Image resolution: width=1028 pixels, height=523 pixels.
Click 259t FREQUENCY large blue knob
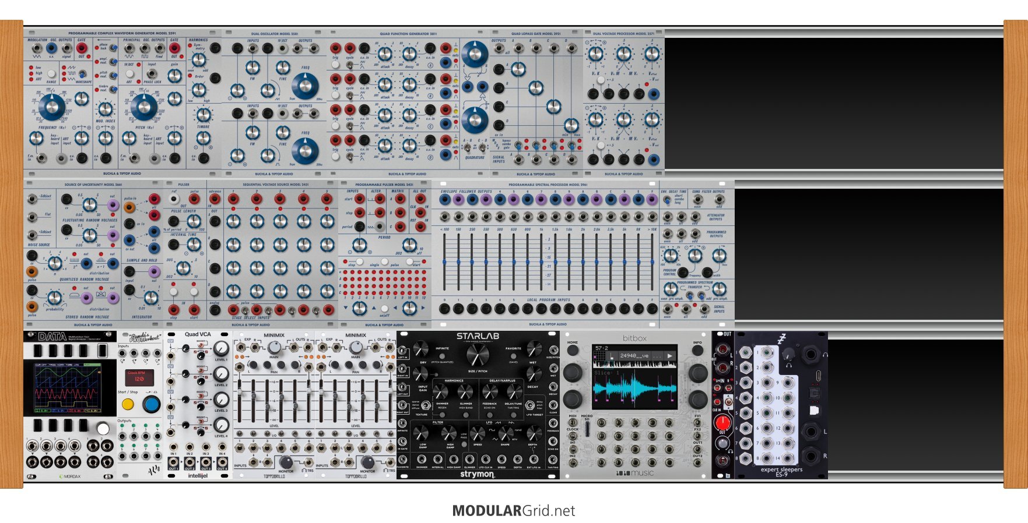click(52, 107)
